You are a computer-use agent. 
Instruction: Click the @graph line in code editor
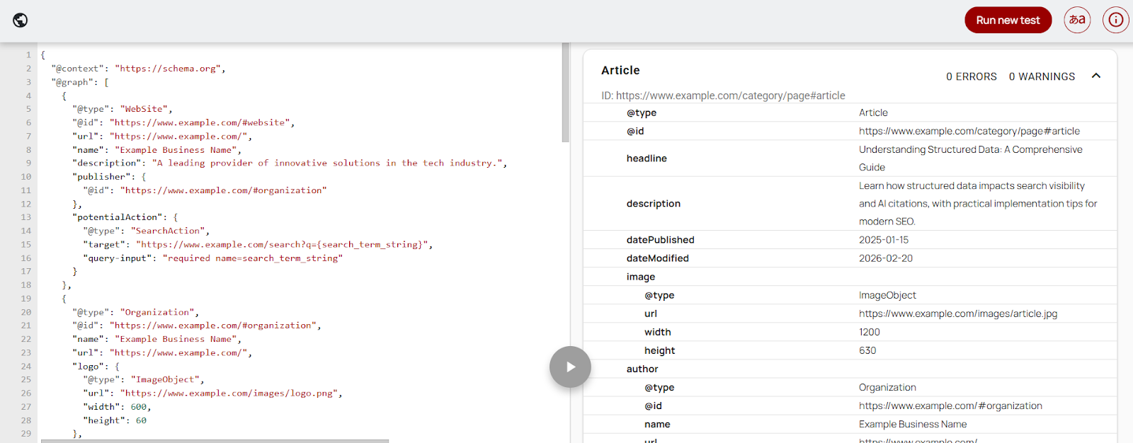tap(80, 82)
